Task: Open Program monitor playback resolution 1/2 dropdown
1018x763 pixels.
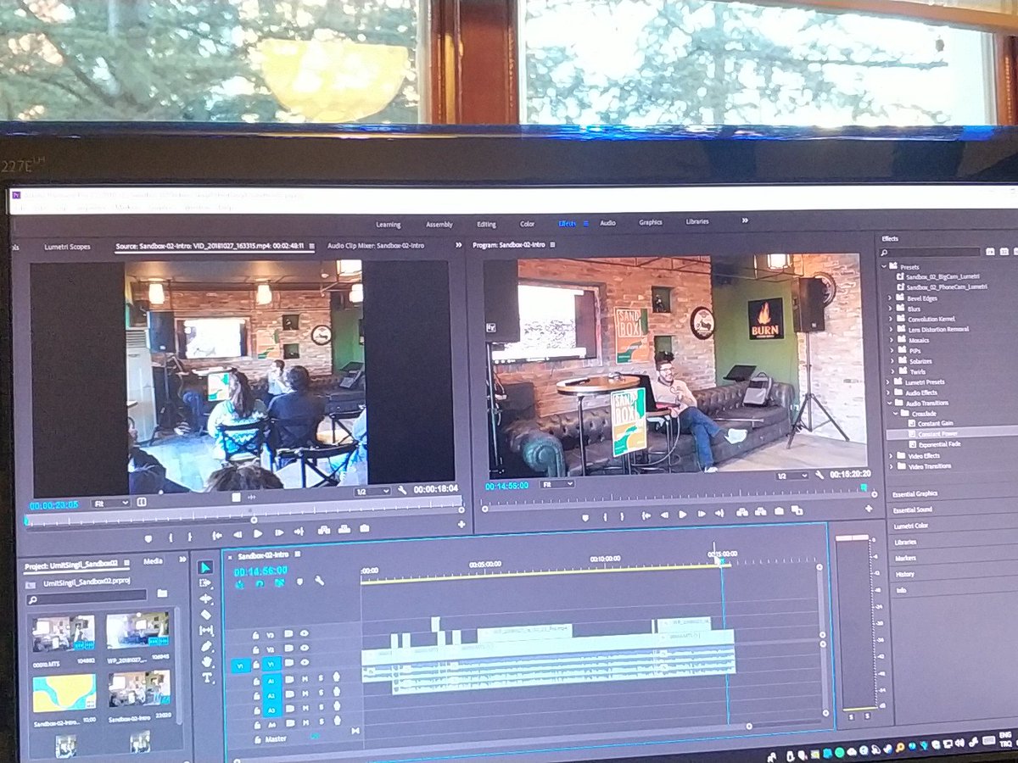Action: coord(794,476)
